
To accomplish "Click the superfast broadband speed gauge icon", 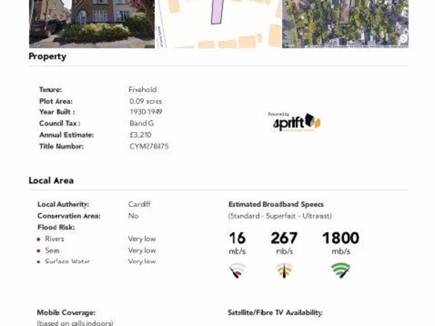I will (284, 270).
